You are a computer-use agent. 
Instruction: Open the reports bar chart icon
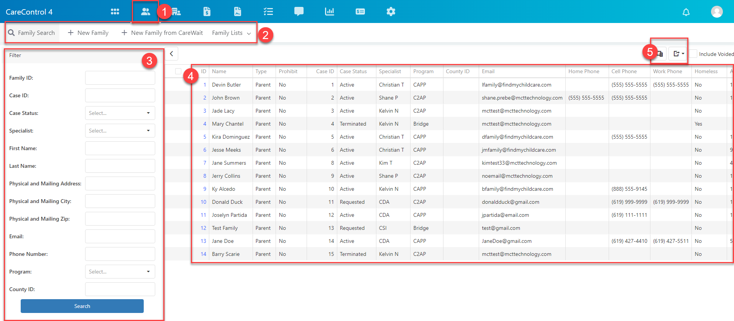[x=330, y=11]
